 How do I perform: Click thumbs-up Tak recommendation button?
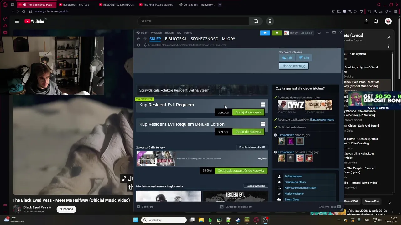287,57
